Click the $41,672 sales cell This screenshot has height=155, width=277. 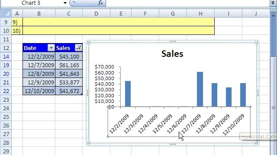pos(69,91)
